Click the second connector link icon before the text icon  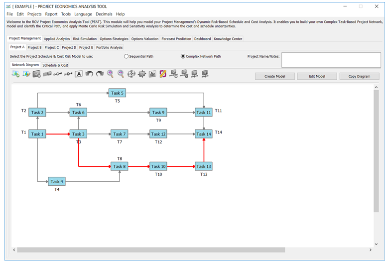(x=68, y=74)
